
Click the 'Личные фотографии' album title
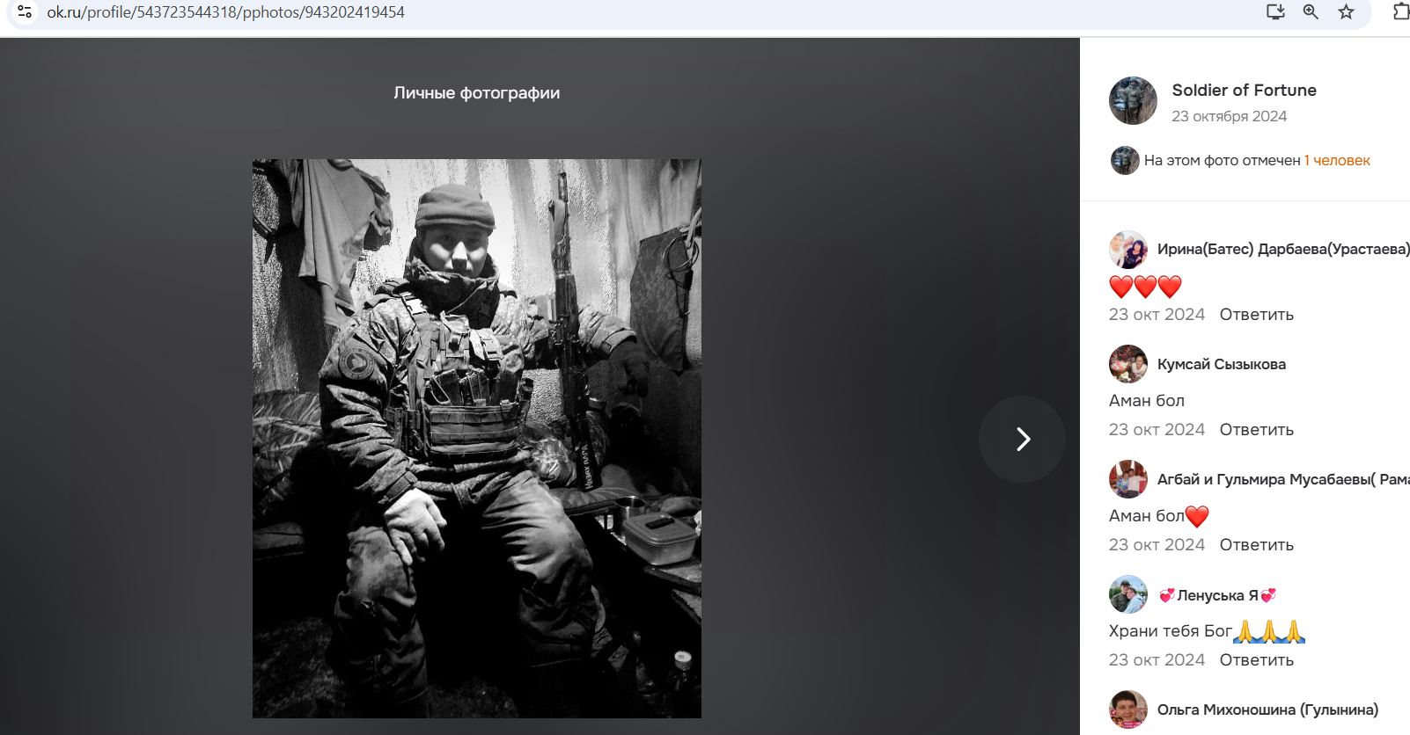click(476, 92)
